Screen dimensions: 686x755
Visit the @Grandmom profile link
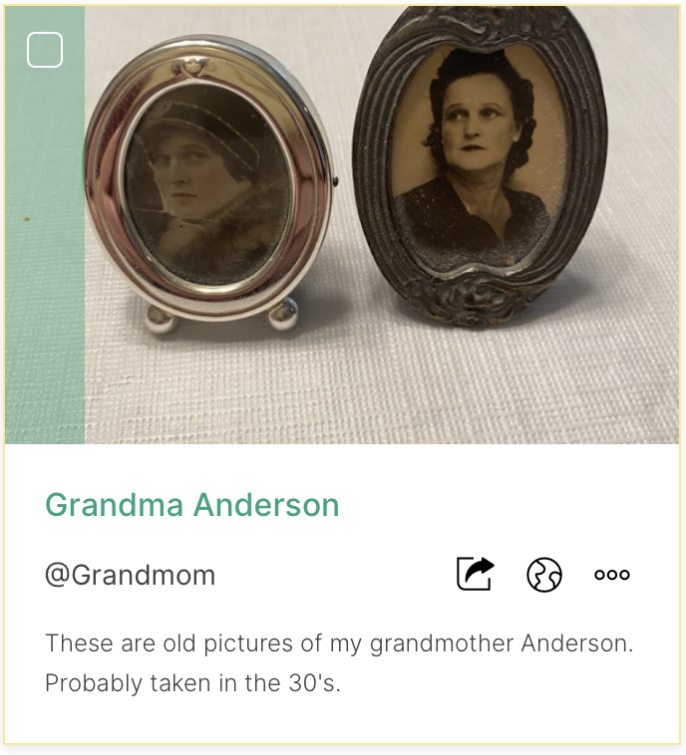[131, 575]
